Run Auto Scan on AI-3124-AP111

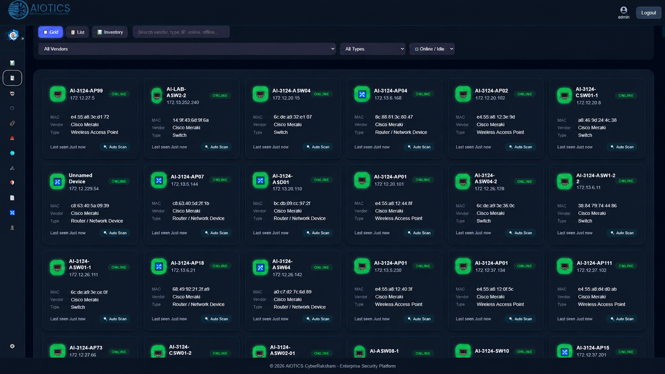[x=622, y=319]
